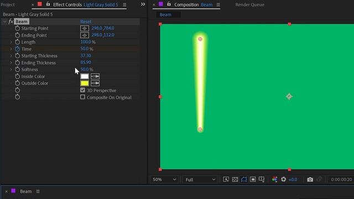Open the 50% magnification dropdown

[x=164, y=180]
